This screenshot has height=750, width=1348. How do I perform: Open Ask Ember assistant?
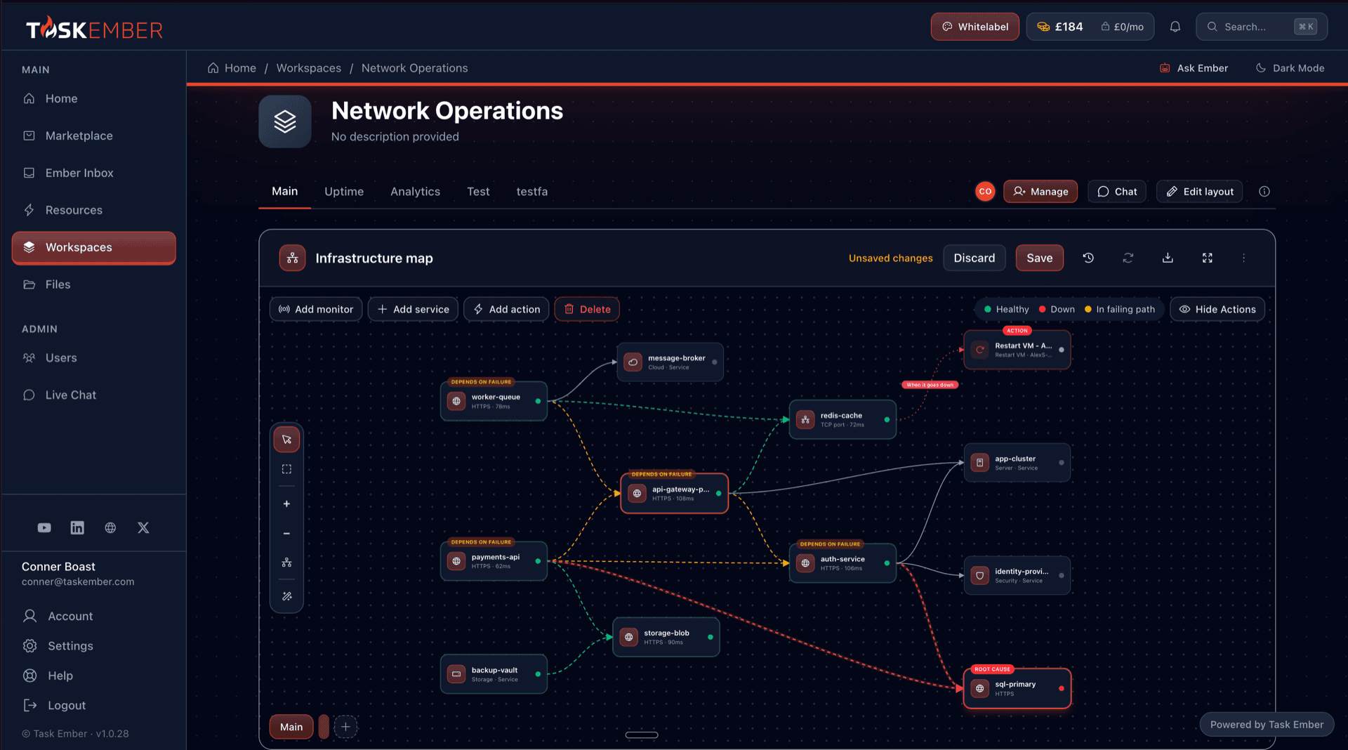click(x=1194, y=68)
